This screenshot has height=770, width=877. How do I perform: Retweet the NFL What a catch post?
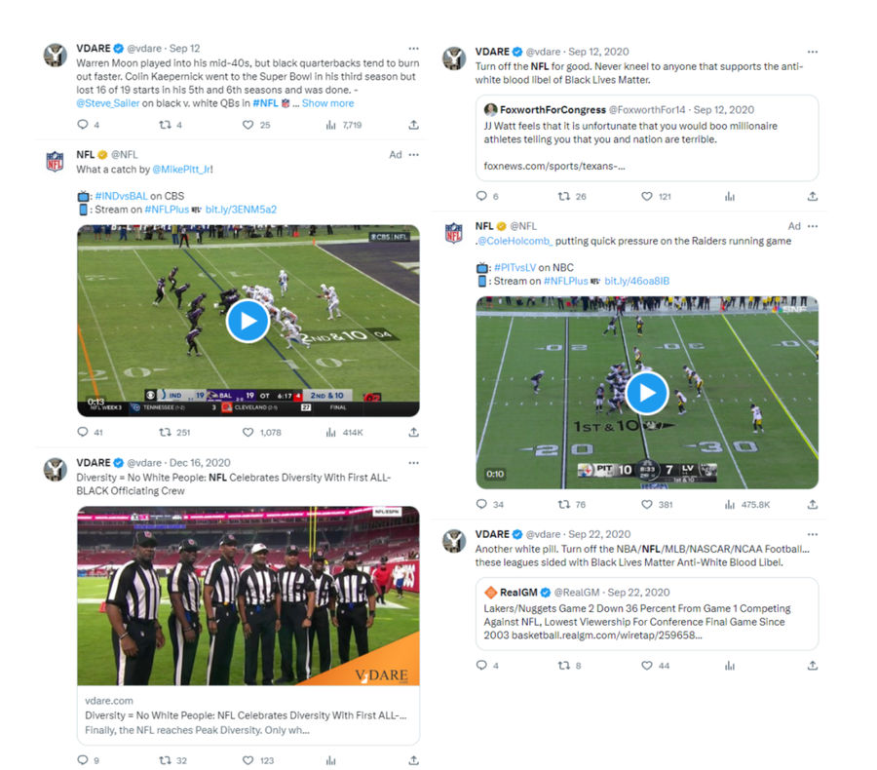pyautogui.click(x=165, y=432)
